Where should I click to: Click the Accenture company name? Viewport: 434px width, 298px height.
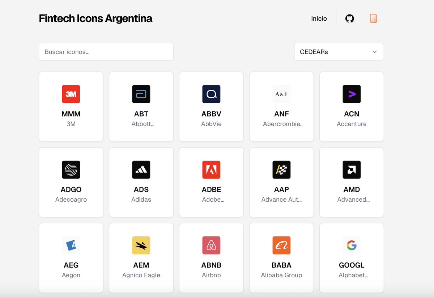[352, 124]
